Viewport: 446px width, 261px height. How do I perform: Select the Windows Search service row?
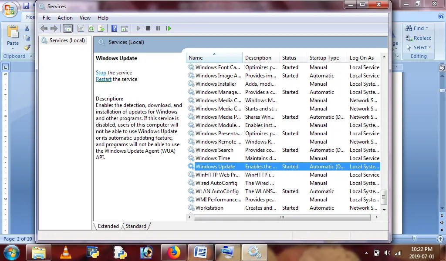pyautogui.click(x=284, y=150)
